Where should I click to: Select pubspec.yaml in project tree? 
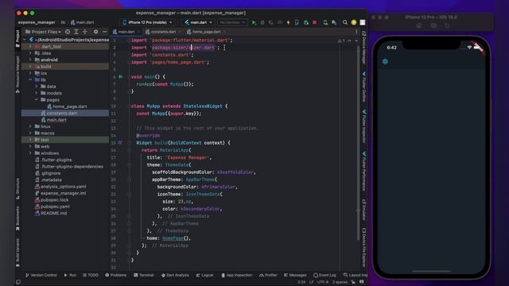[52, 207]
